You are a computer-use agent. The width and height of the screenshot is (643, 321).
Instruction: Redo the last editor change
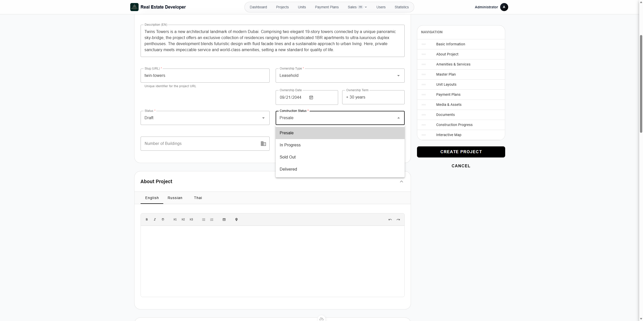[x=398, y=219]
